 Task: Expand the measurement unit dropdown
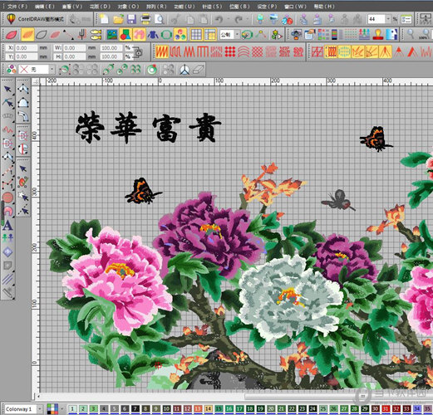[237, 35]
